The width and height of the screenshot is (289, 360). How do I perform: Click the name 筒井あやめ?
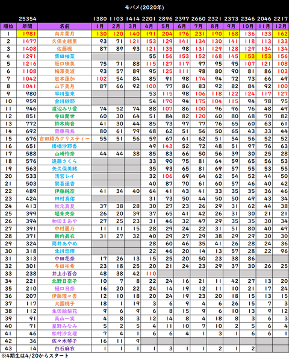64,244
